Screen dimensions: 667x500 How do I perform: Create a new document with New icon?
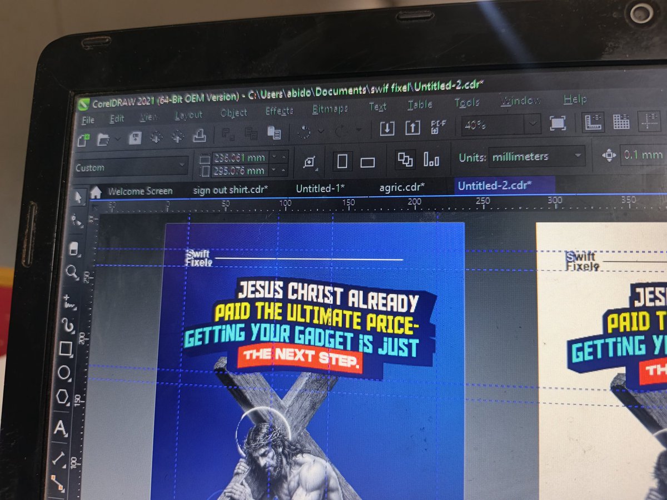coord(84,139)
